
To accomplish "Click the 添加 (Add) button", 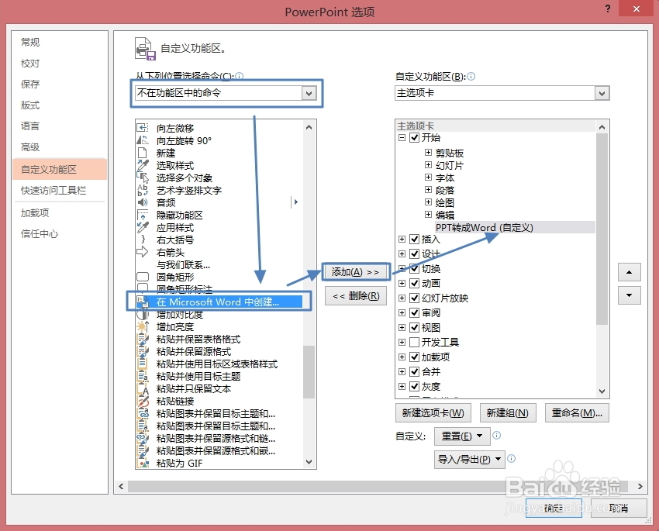I will point(355,271).
